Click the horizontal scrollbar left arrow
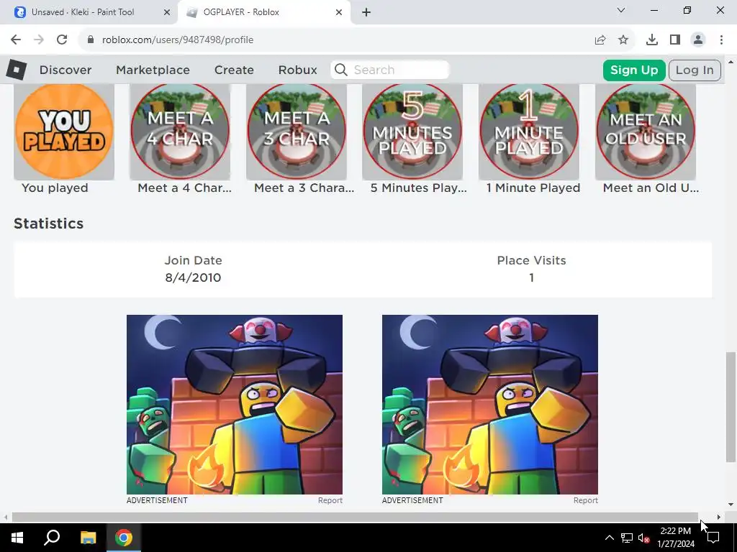737x552 pixels. point(5,517)
